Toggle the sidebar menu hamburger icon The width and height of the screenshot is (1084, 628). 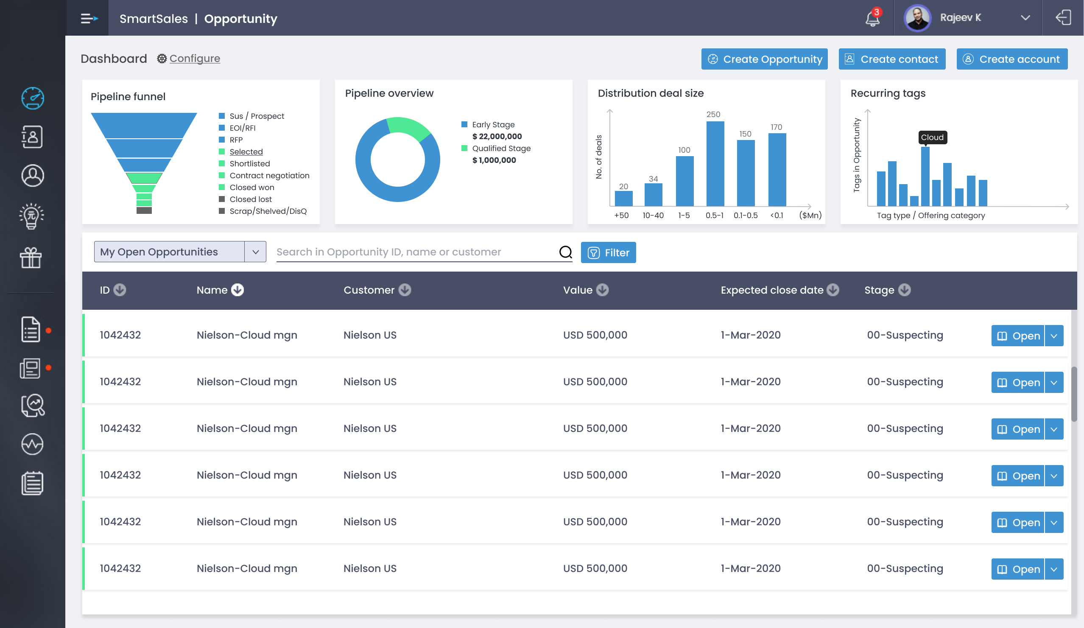pyautogui.click(x=89, y=18)
